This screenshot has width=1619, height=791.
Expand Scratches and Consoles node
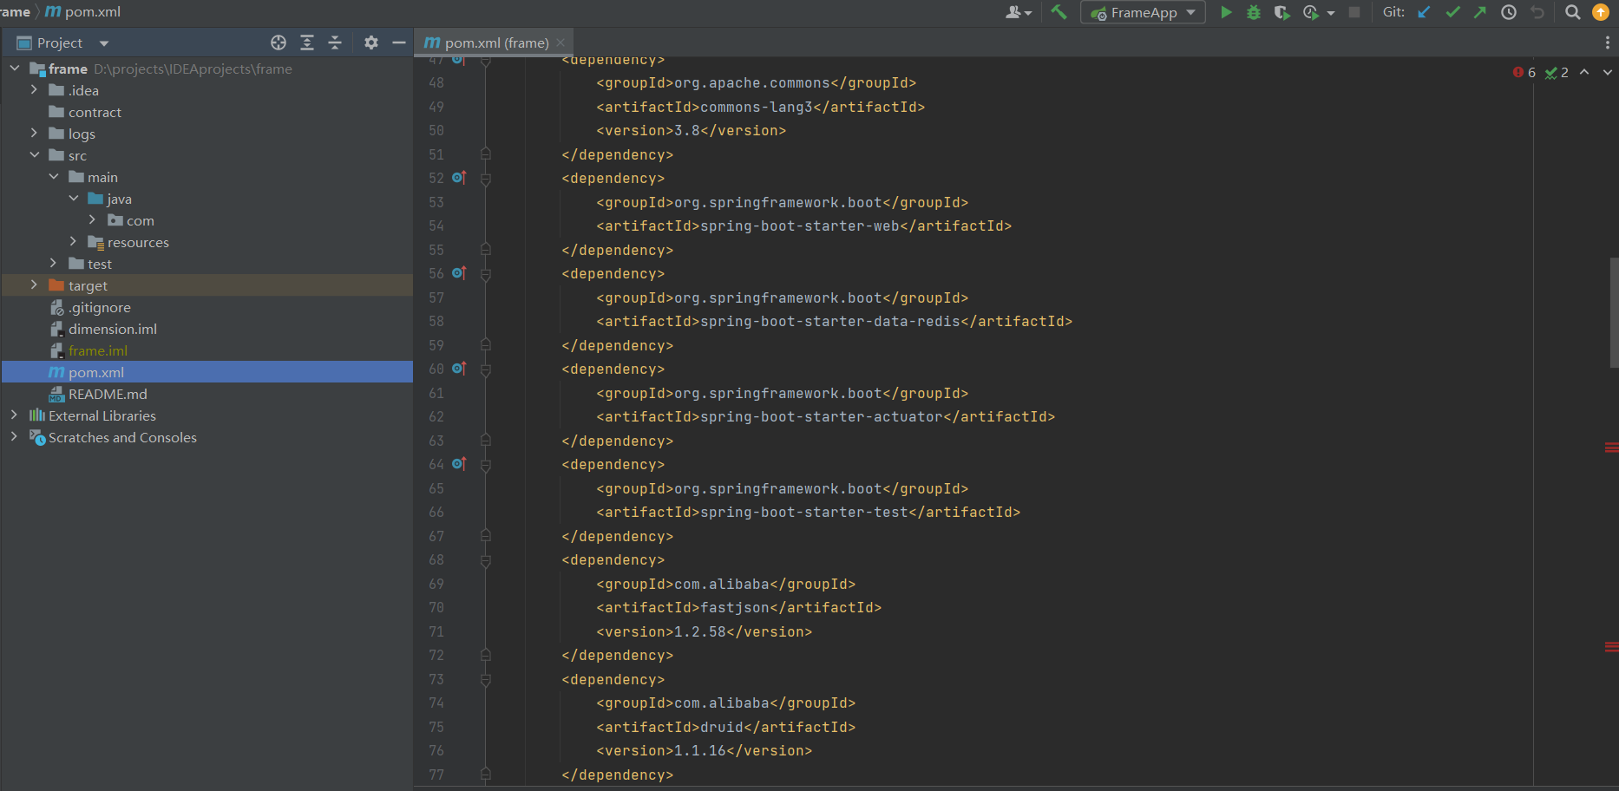click(x=15, y=436)
